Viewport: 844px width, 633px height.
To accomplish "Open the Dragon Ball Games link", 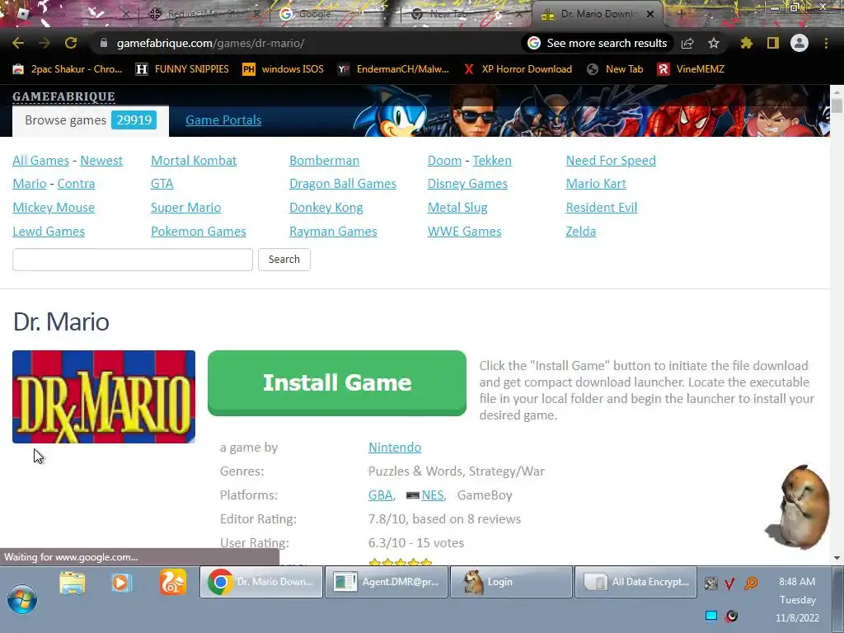I will point(343,184).
